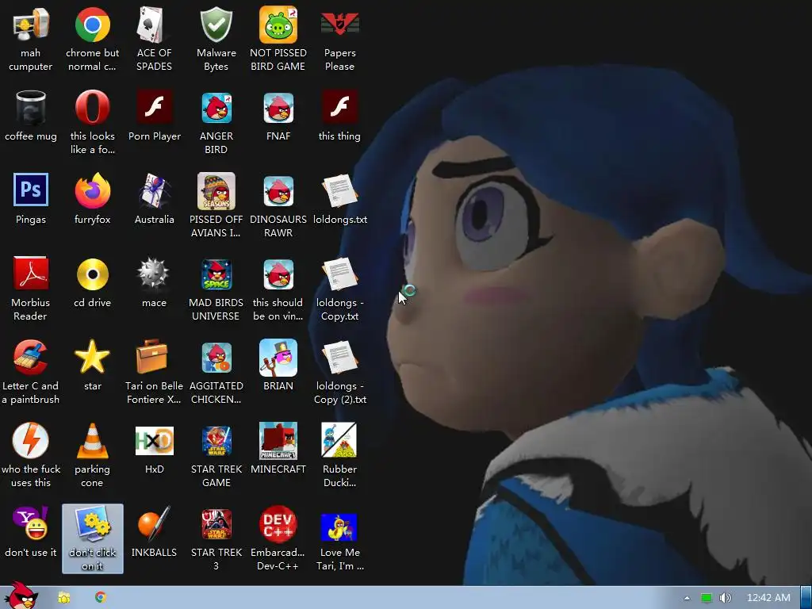Open NOT PISSED BIRD GAME green pig icon
This screenshot has height=609, width=812.
[x=278, y=25]
